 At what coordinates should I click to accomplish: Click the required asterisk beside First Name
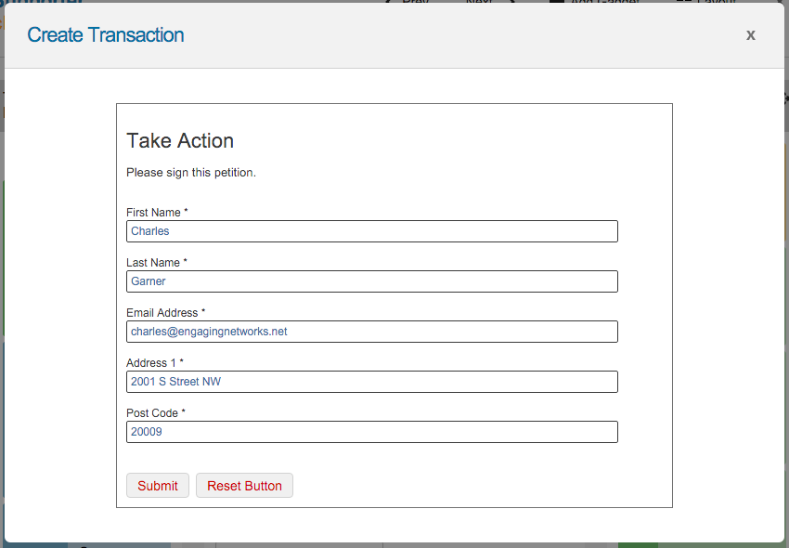[x=186, y=212]
